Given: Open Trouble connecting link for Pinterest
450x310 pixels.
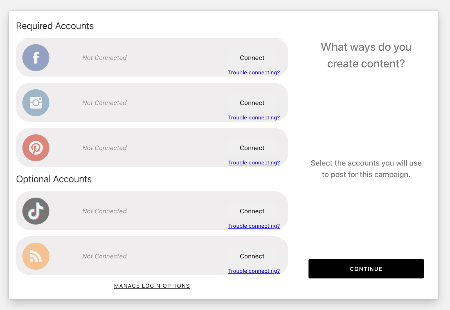Looking at the screenshot, I should click(x=254, y=163).
